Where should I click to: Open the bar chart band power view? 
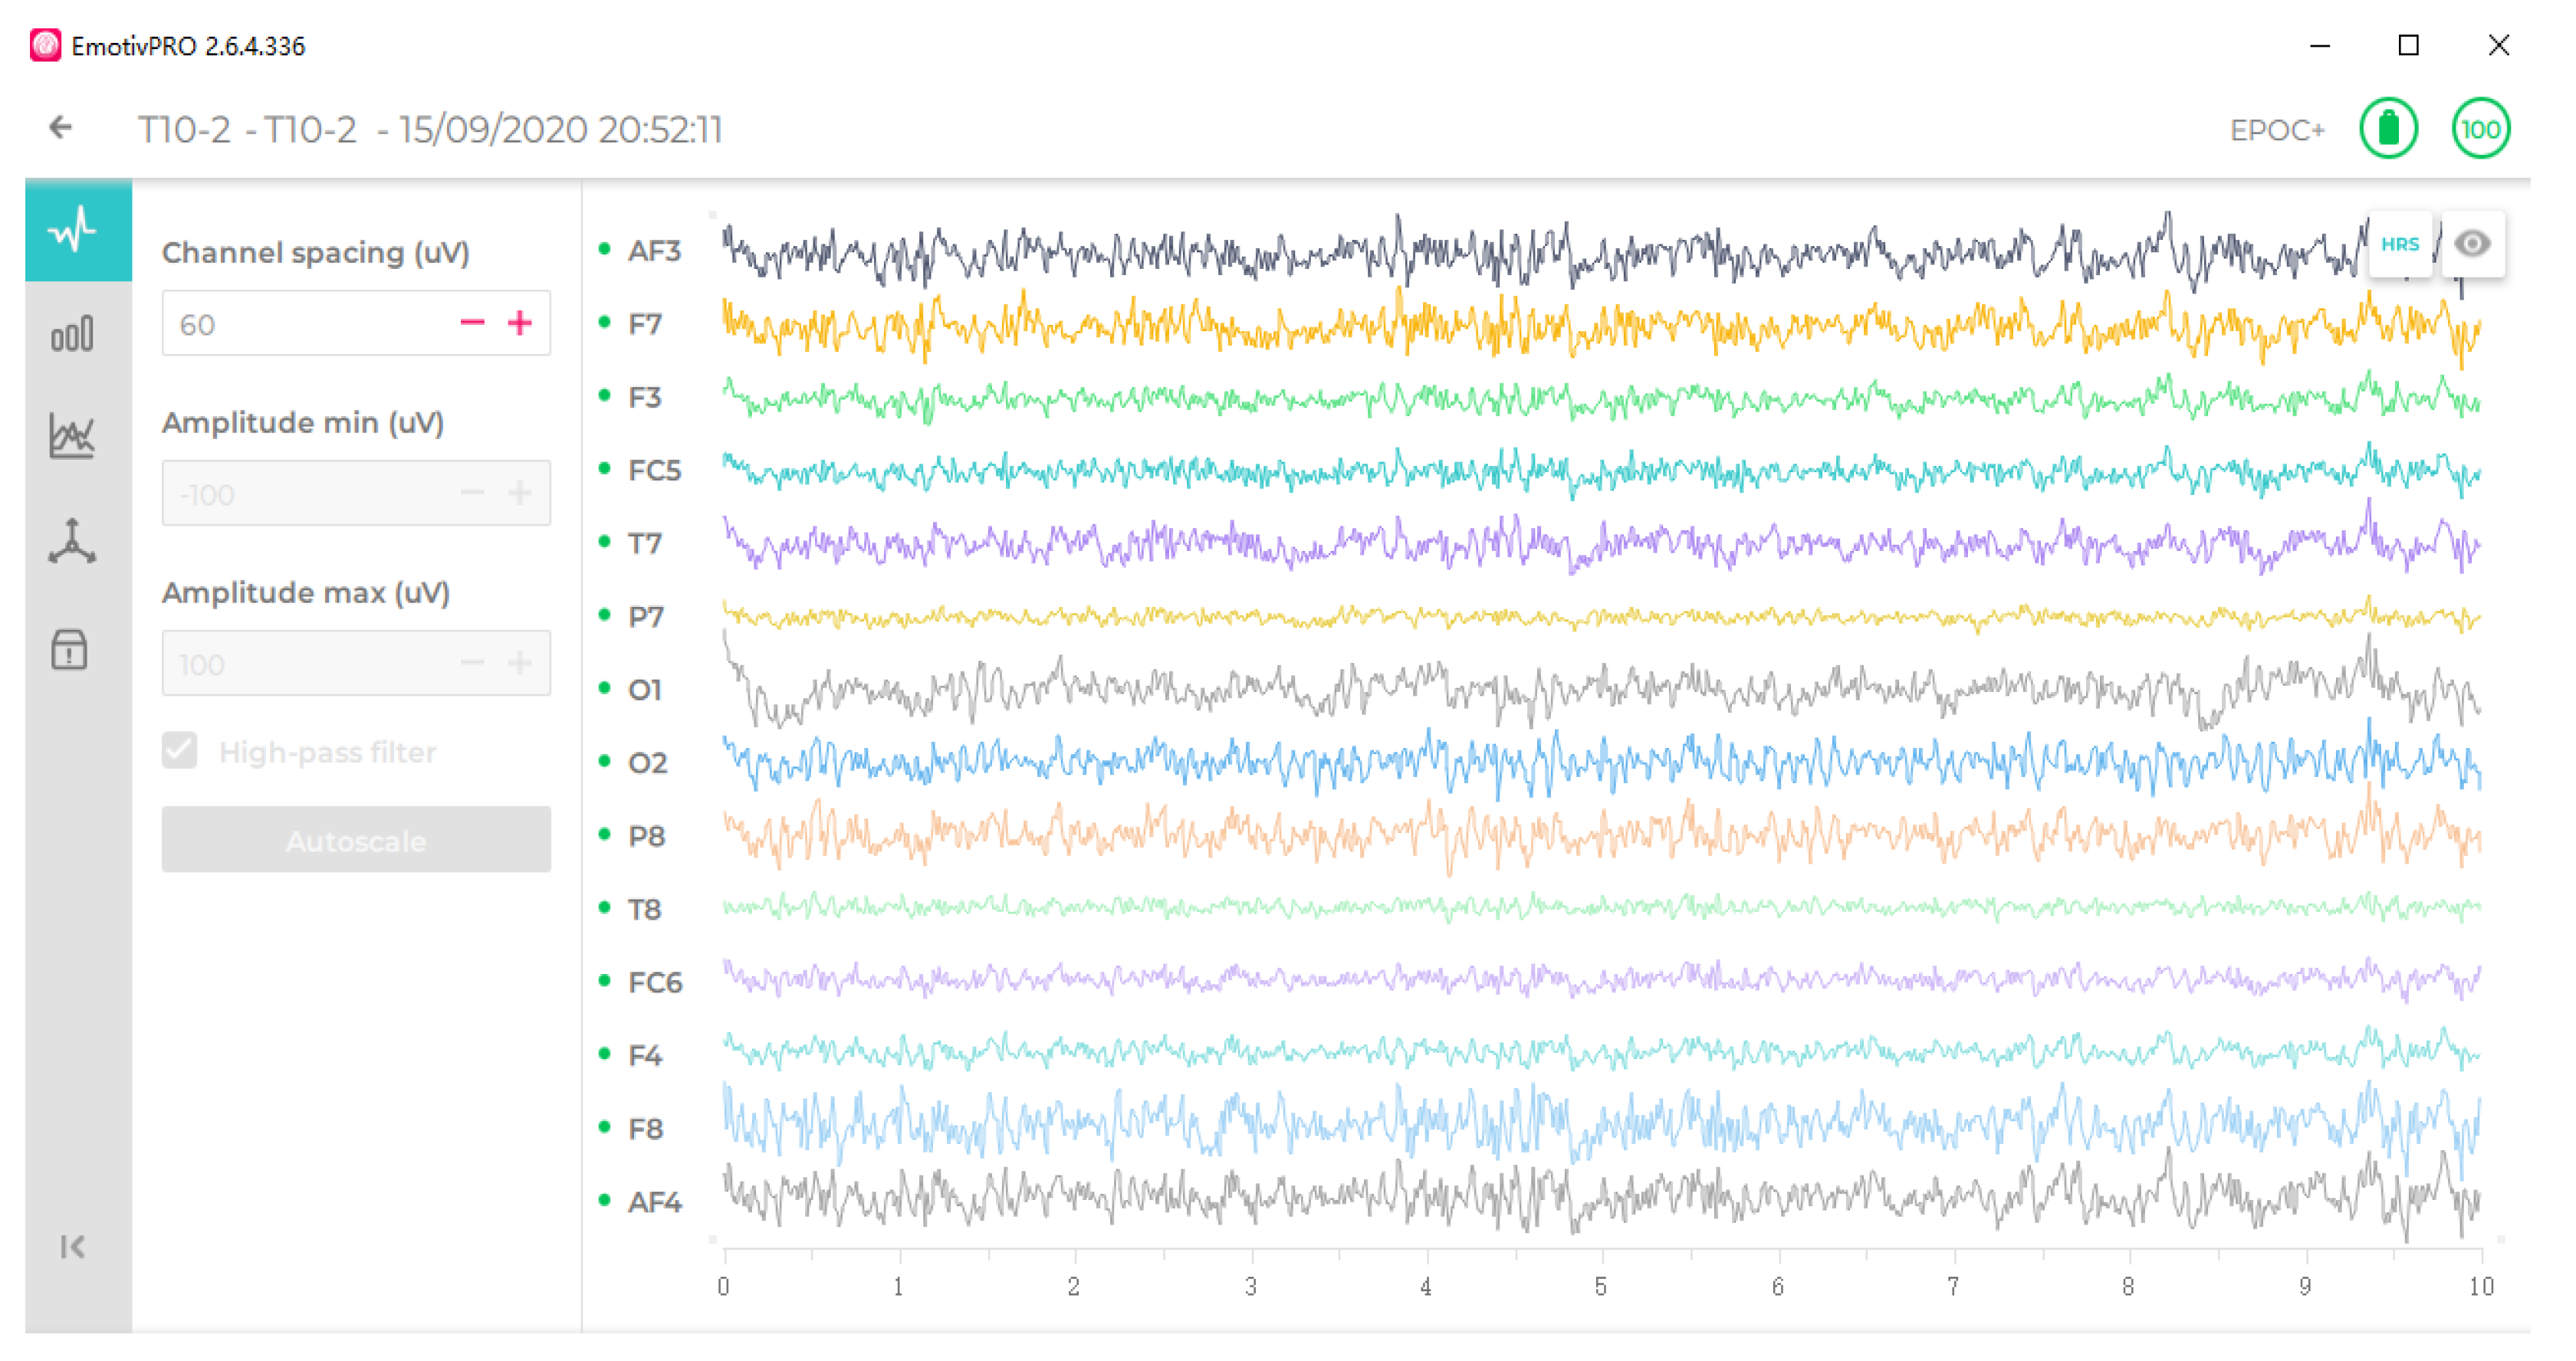73,335
